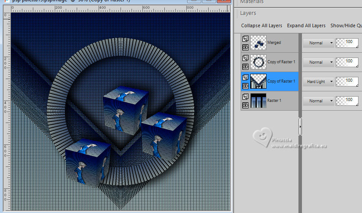Screen dimensions: 362x213
Task: Click the layer type icon of the Raster 1 layer
Action: (245, 97)
